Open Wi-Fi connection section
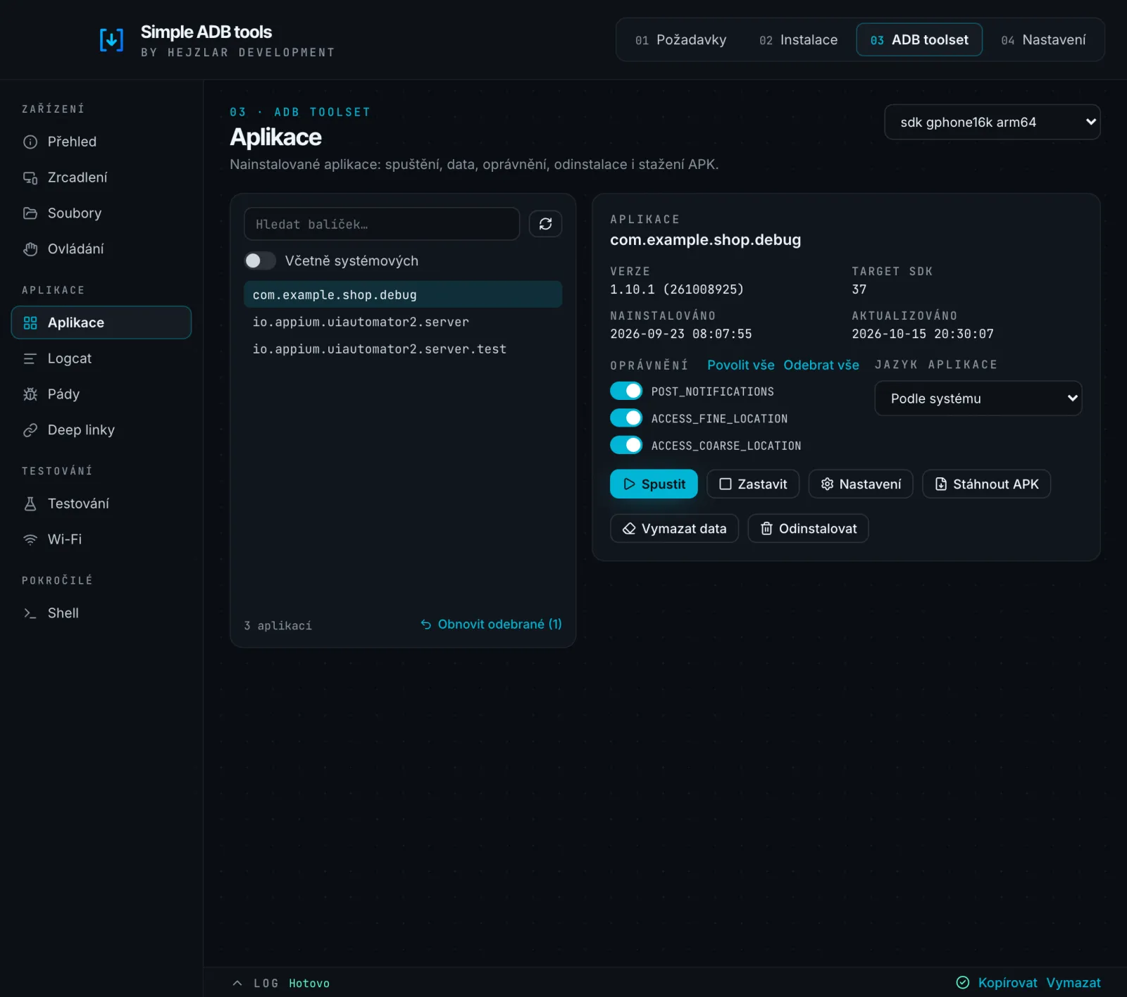The height and width of the screenshot is (997, 1127). pos(101,539)
